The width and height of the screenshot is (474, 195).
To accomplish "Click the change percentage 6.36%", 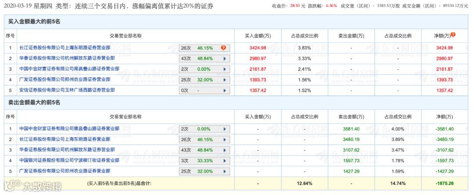I will [x=331, y=6].
